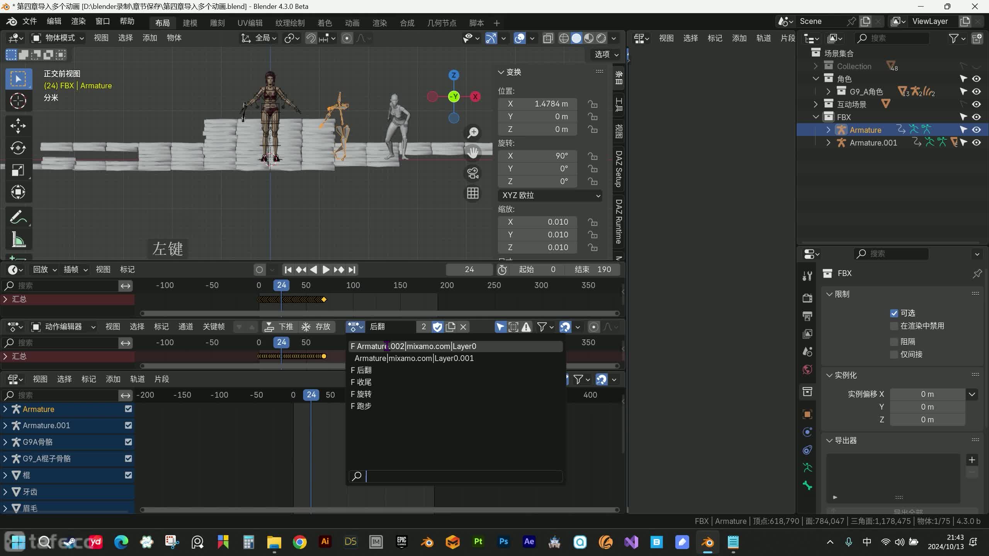Image resolution: width=989 pixels, height=556 pixels.
Task: Enable the 在渲染中禁用 checkbox
Action: [x=894, y=326]
